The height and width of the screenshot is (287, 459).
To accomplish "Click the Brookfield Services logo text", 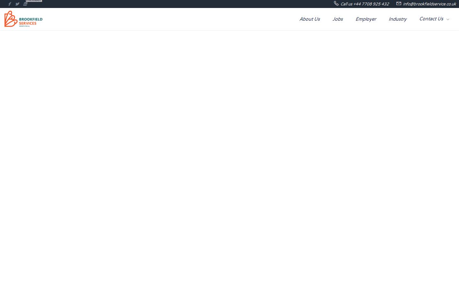I will (31, 21).
